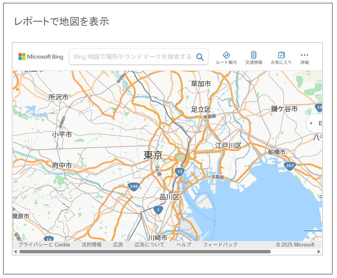Viewport: 337px width, 278px height.
Task: Open ヘルプ in the map footer
Action: [184, 245]
